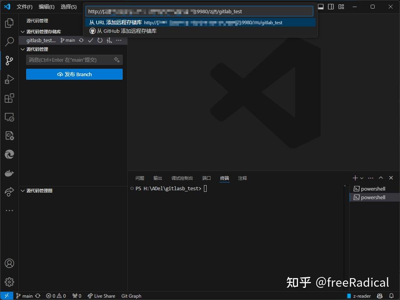Start a Live Share session from status bar
400x300 pixels.
(x=102, y=296)
